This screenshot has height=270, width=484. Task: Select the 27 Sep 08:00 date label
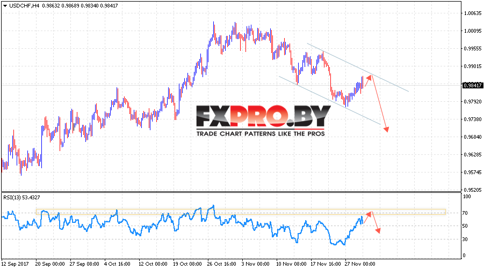tap(84, 264)
